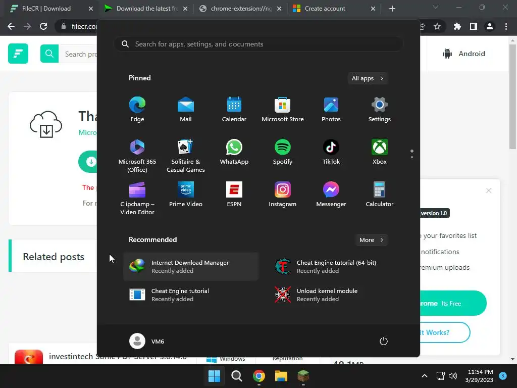
Task: Click the FileCR logo home link
Action: pyautogui.click(x=18, y=54)
